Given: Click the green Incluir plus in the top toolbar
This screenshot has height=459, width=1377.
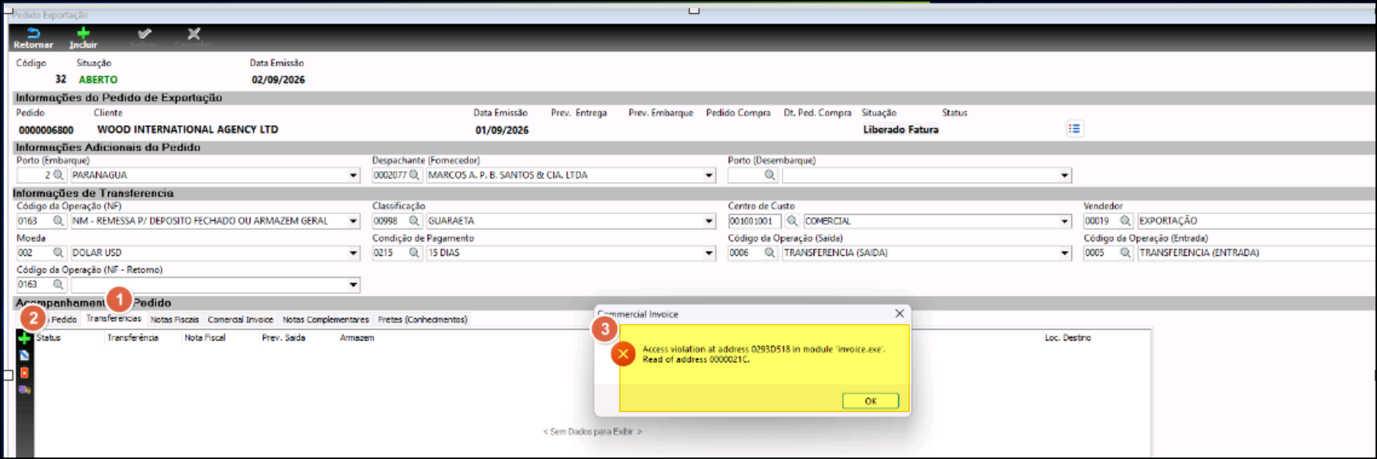Looking at the screenshot, I should tap(83, 38).
